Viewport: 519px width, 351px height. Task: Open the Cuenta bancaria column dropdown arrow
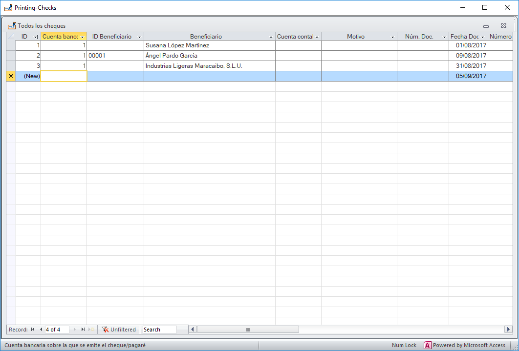click(83, 37)
